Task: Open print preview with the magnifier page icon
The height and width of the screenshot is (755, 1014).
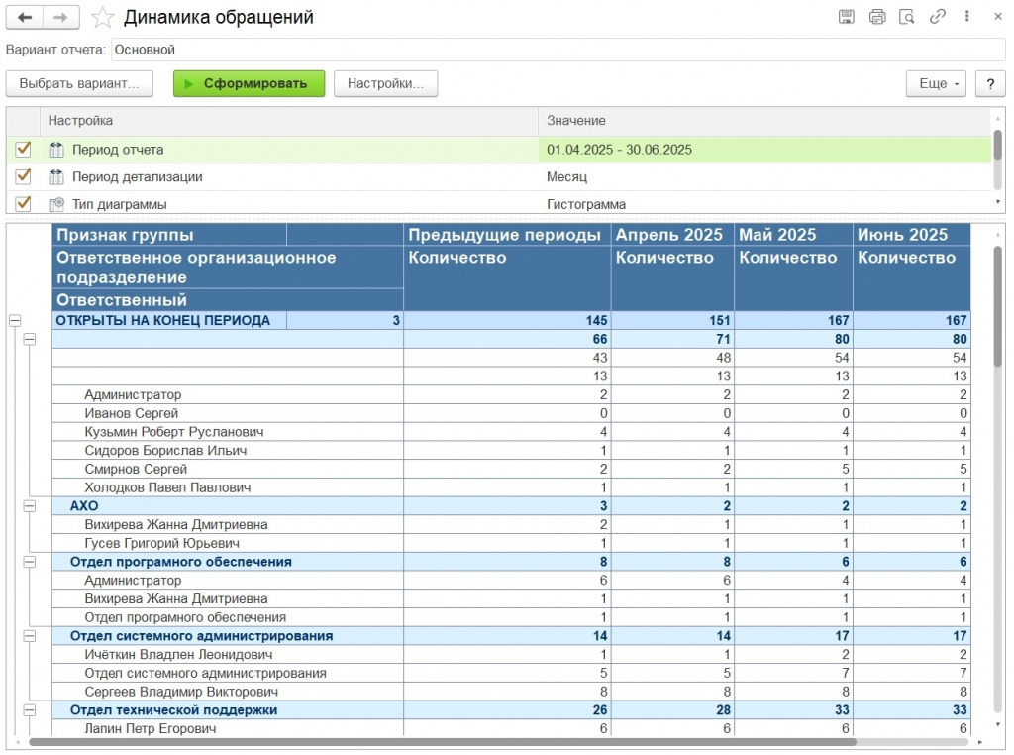Action: (x=906, y=17)
